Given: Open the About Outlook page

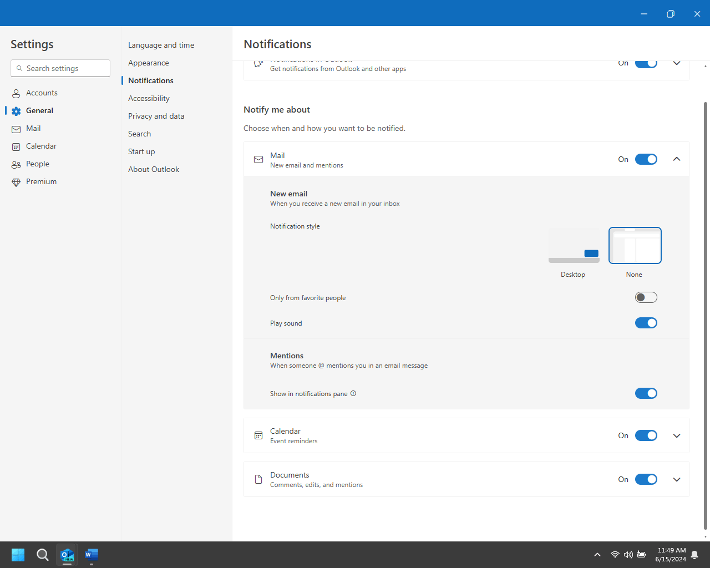Looking at the screenshot, I should pos(154,169).
